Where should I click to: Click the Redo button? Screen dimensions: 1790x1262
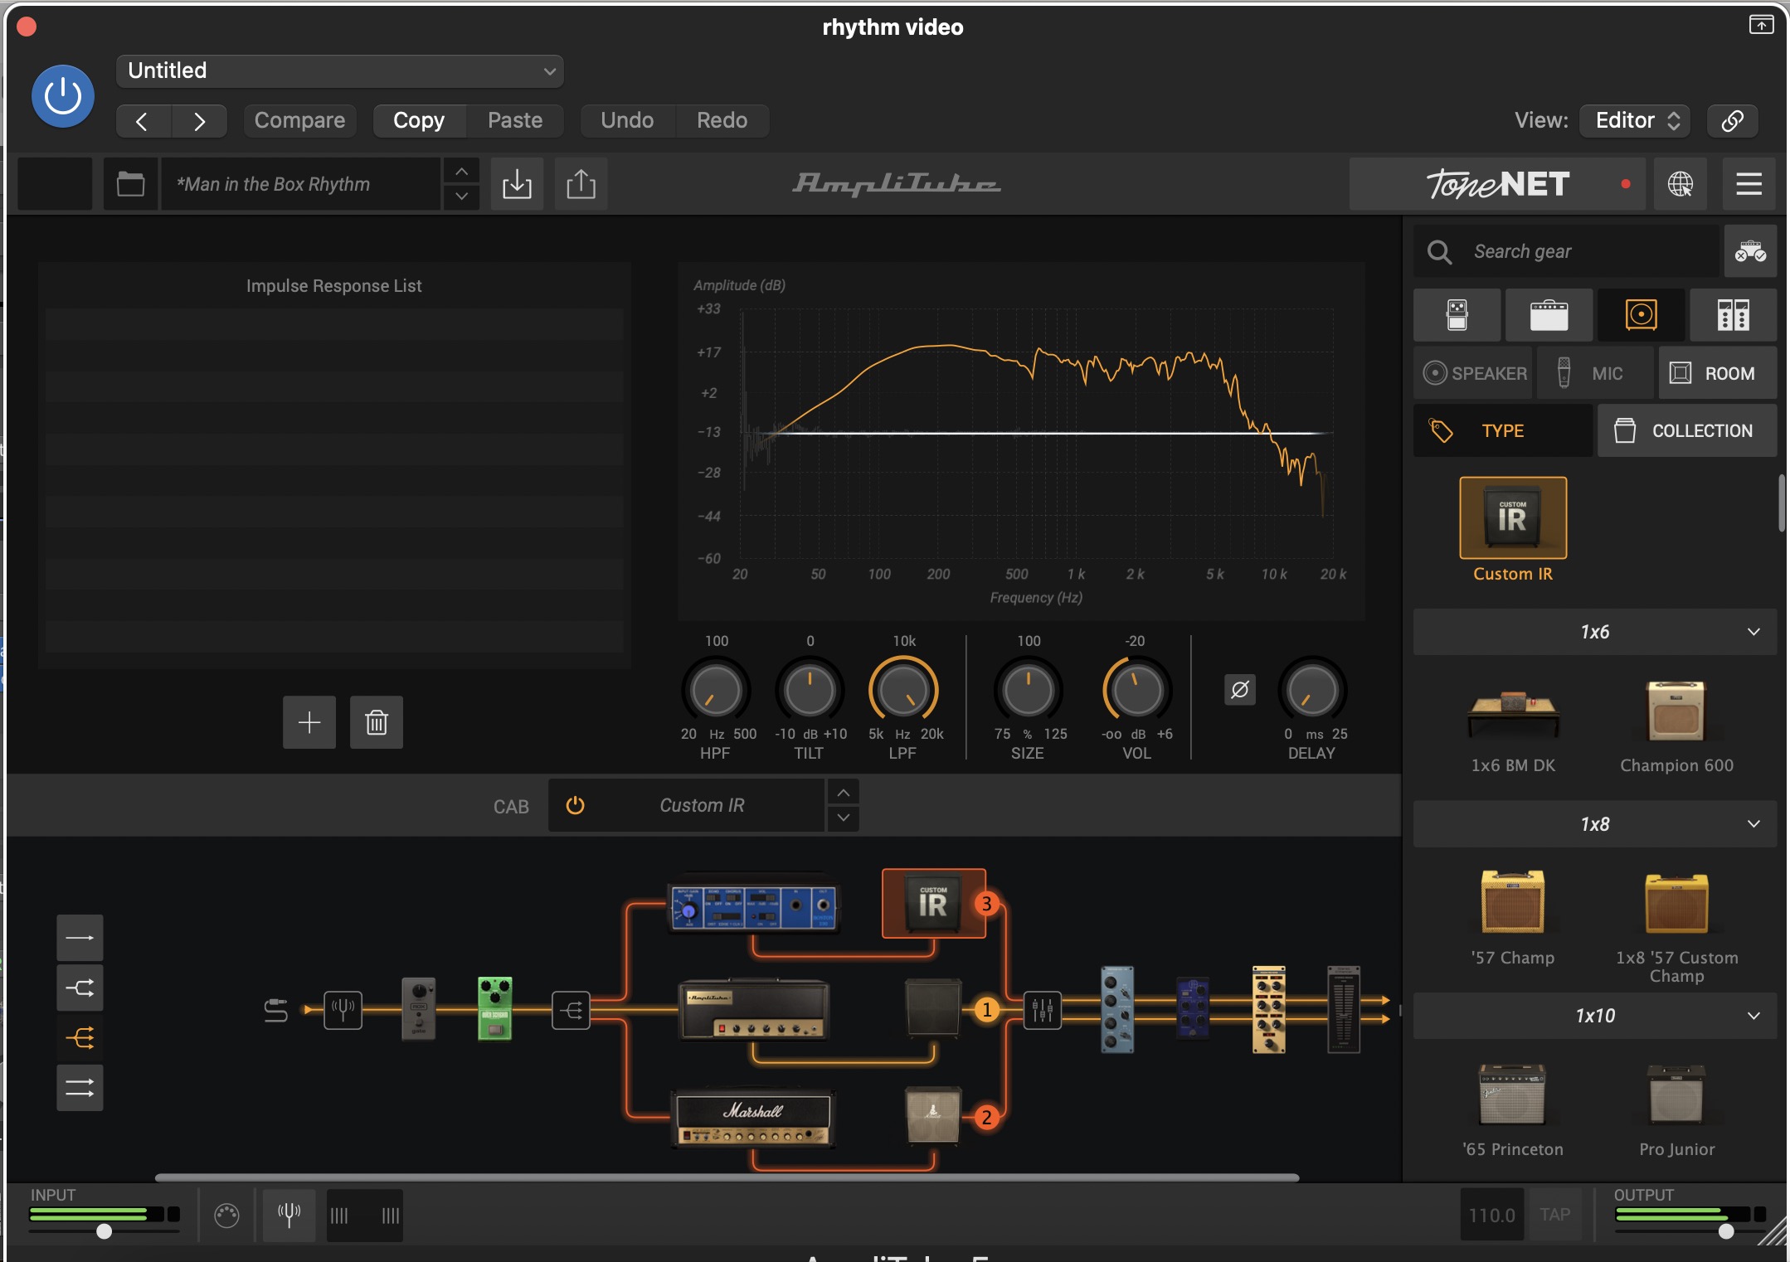(722, 121)
